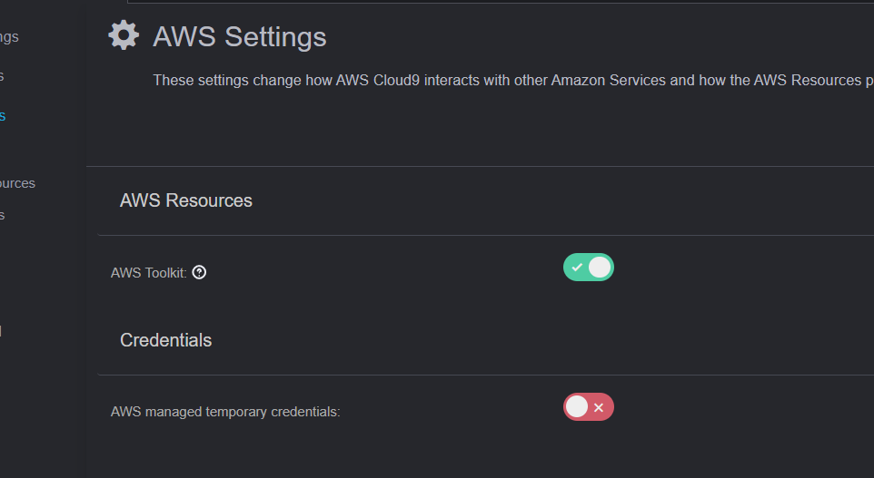874x478 pixels.
Task: Select the highlighted blue sidebar item
Action: [x=3, y=116]
